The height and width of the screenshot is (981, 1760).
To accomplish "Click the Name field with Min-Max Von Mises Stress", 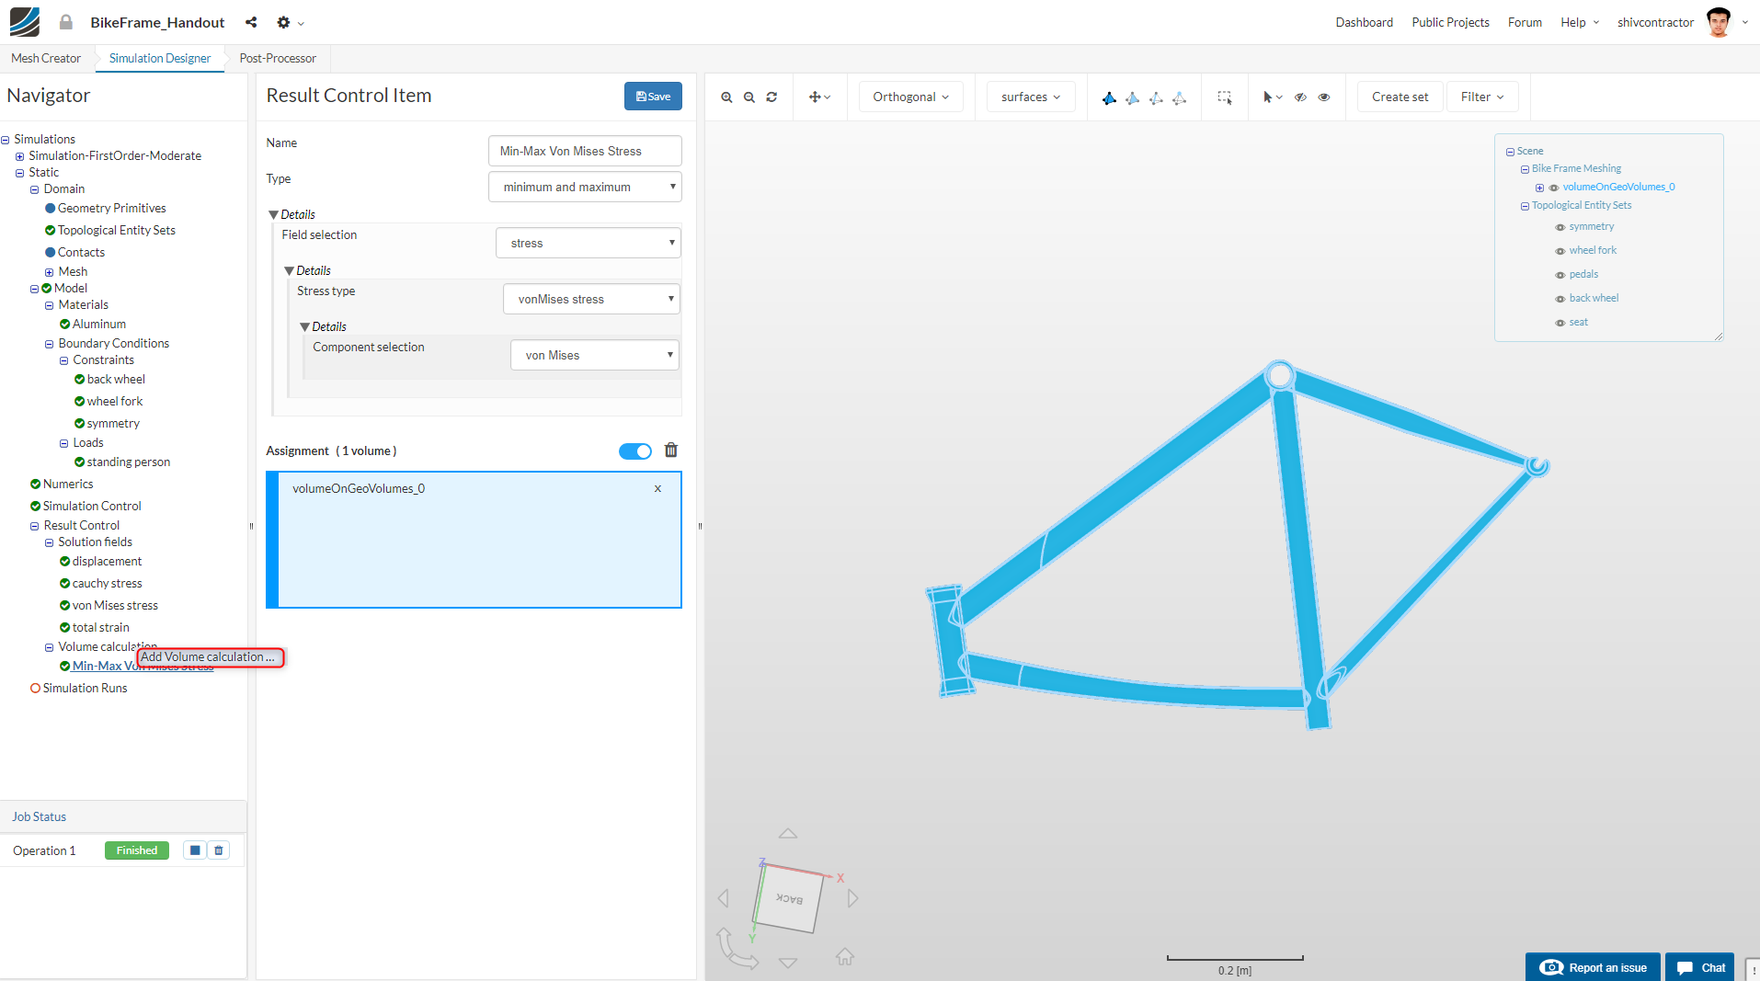I will click(x=585, y=152).
